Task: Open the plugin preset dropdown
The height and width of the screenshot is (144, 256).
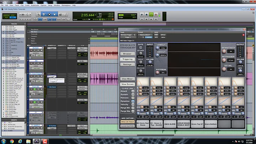Action: click(x=145, y=35)
